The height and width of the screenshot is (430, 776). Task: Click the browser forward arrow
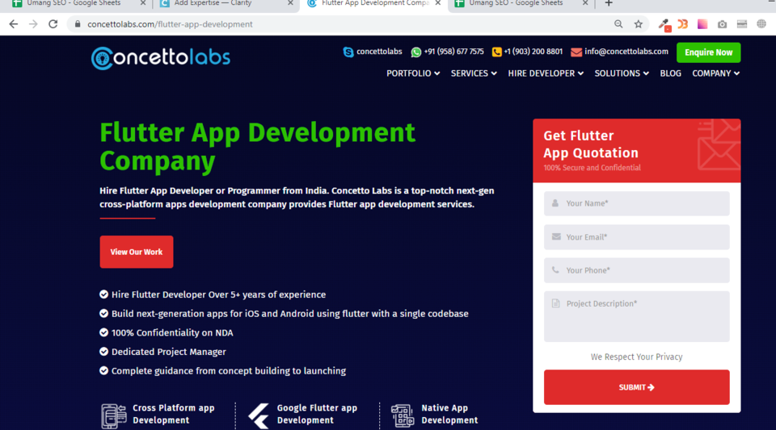(33, 24)
